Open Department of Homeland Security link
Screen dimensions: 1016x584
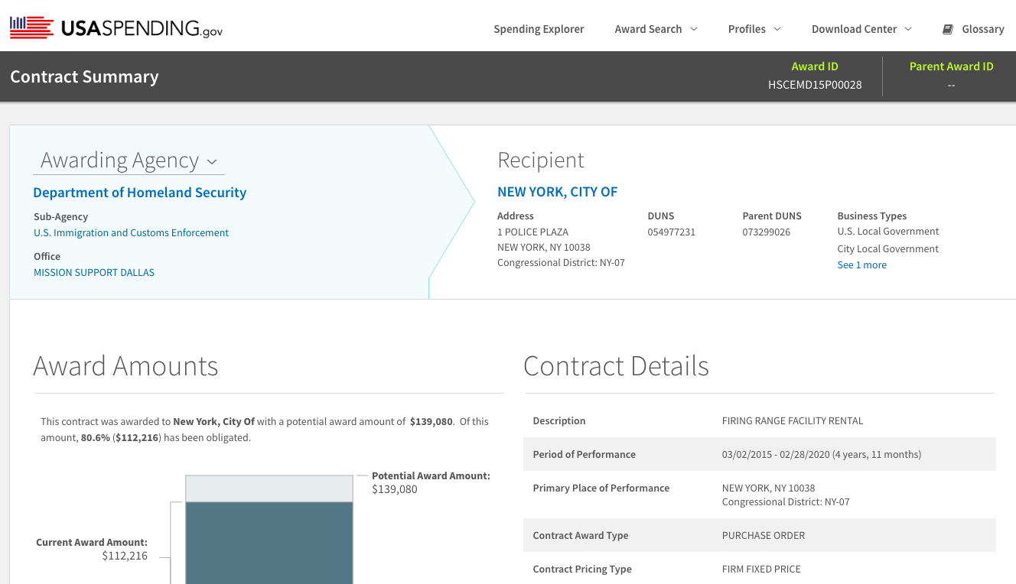pos(140,193)
